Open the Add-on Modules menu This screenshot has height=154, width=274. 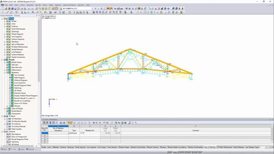(69, 5)
